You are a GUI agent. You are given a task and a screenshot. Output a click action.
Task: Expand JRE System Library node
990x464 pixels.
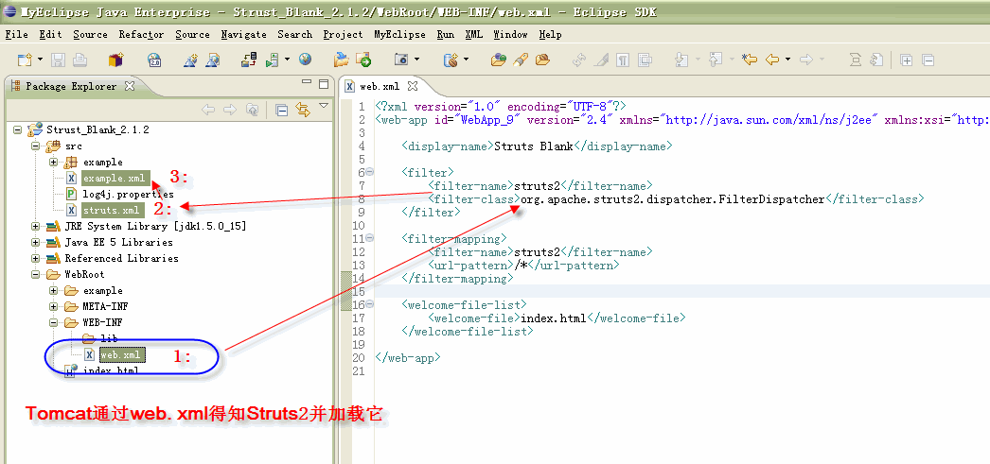point(35,226)
